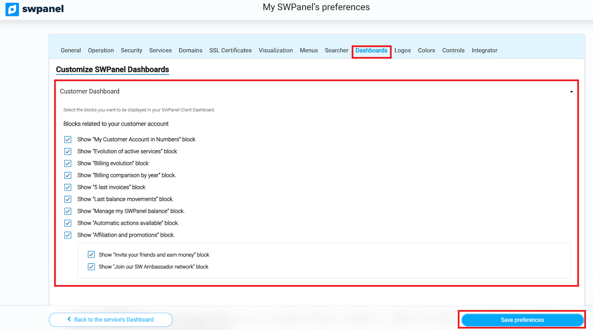Click the swpanel logo icon

[12, 9]
